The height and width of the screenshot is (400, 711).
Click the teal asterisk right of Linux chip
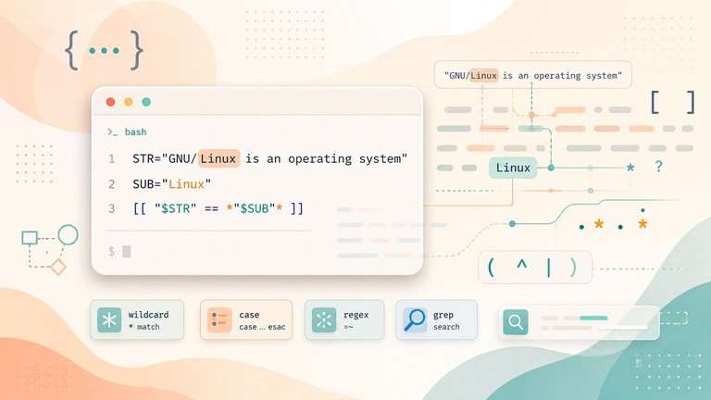(x=630, y=169)
